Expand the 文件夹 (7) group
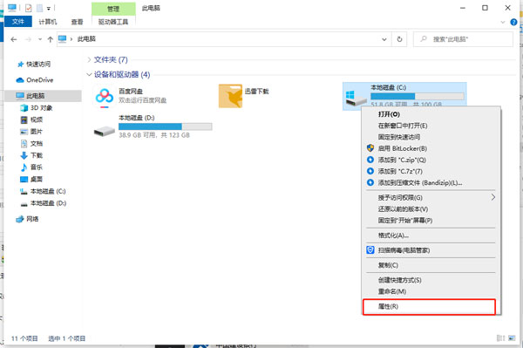 coord(89,59)
